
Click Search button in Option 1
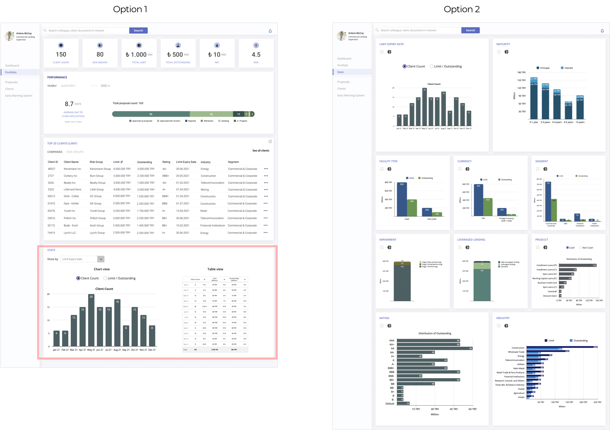pos(138,31)
